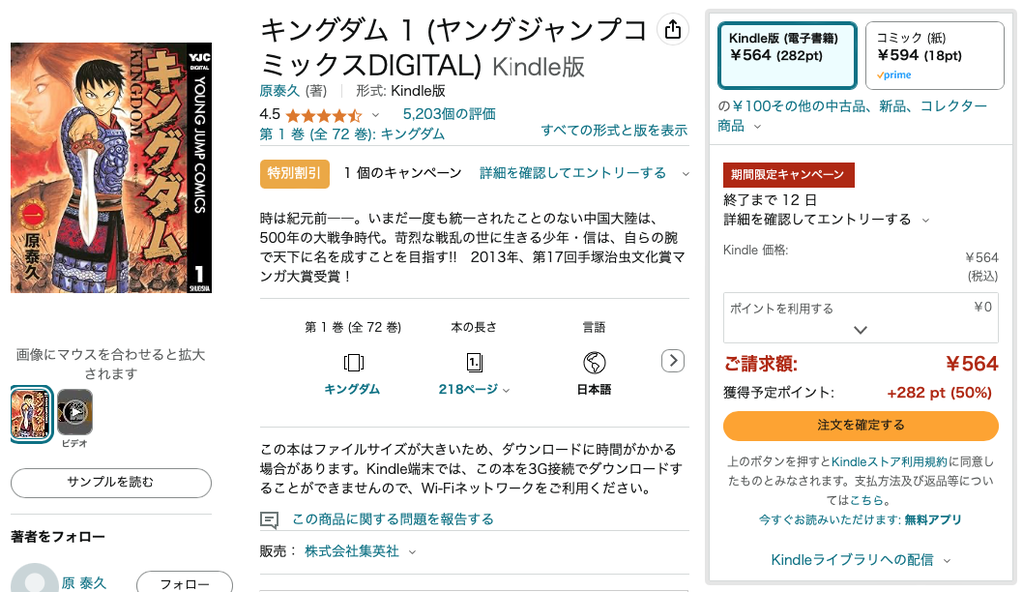Click the 注文を確定する order button

click(860, 425)
